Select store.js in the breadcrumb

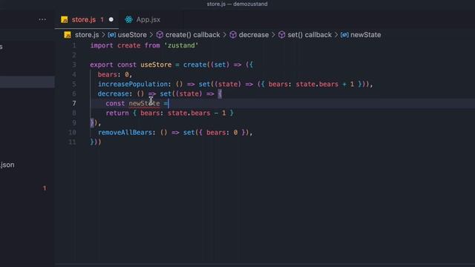tap(87, 35)
